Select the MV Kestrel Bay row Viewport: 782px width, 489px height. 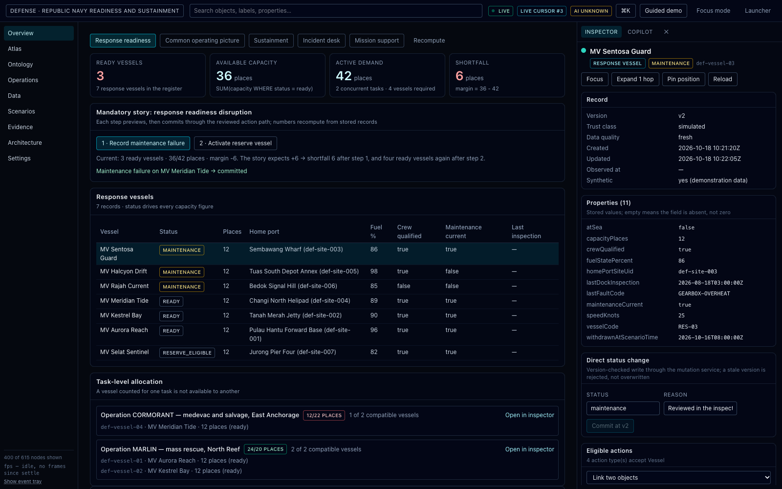(x=327, y=316)
